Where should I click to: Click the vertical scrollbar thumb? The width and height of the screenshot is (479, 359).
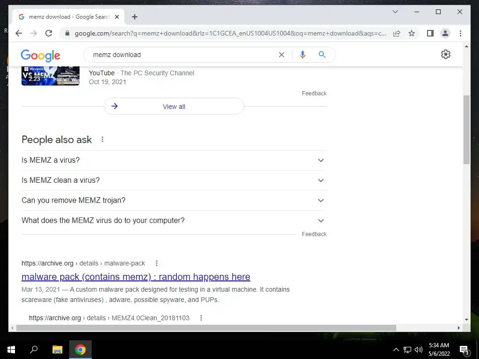[466, 130]
